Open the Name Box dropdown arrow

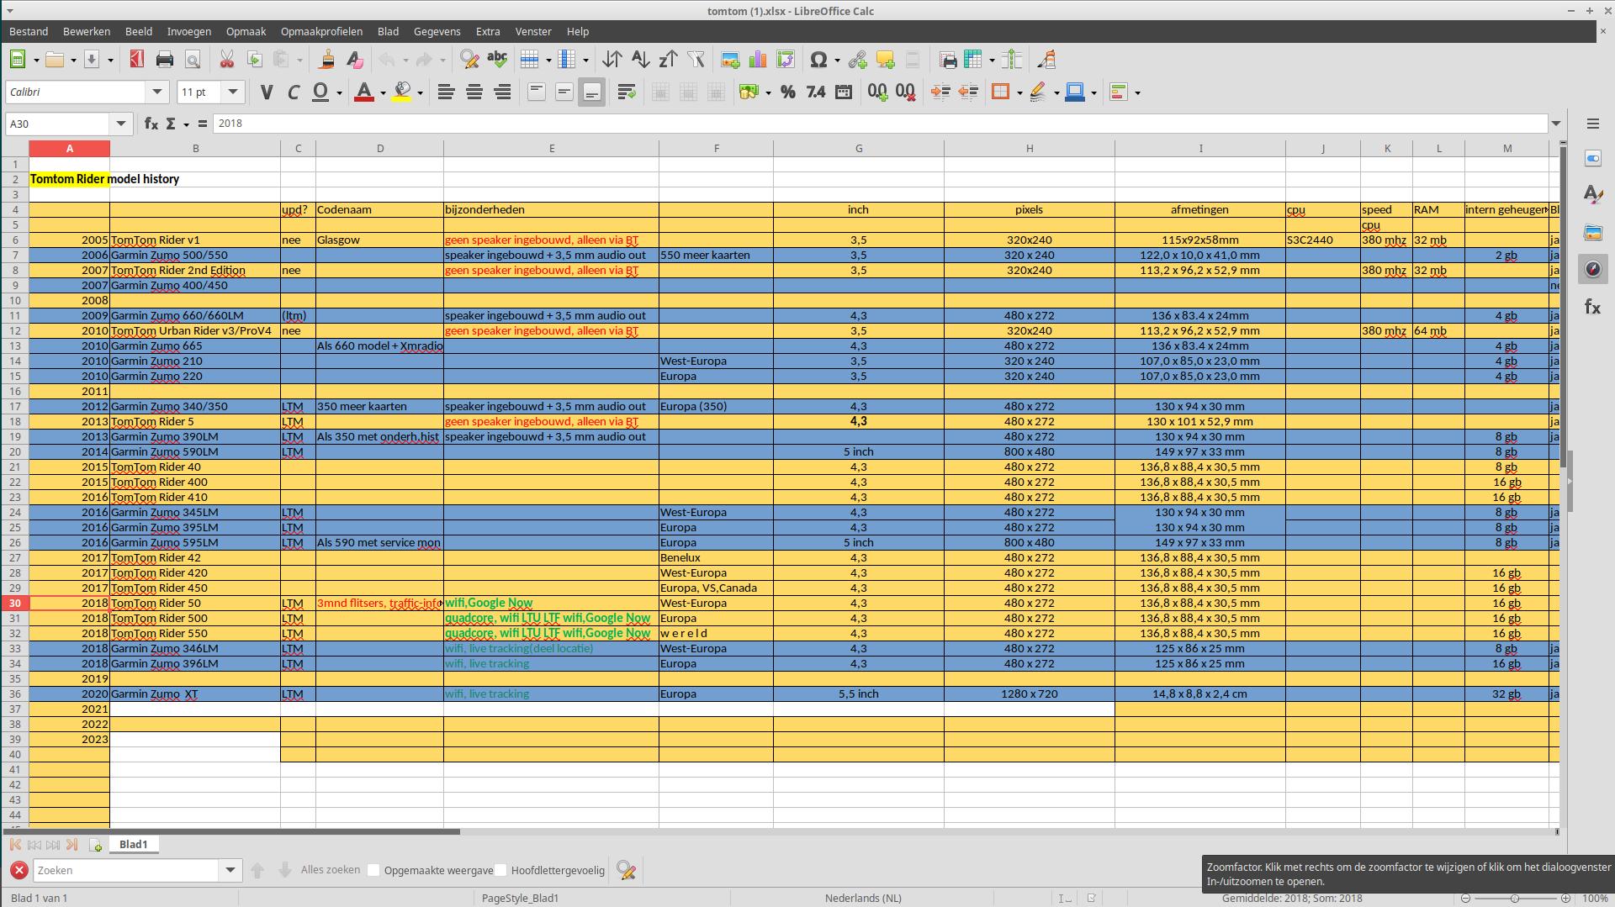[121, 124]
